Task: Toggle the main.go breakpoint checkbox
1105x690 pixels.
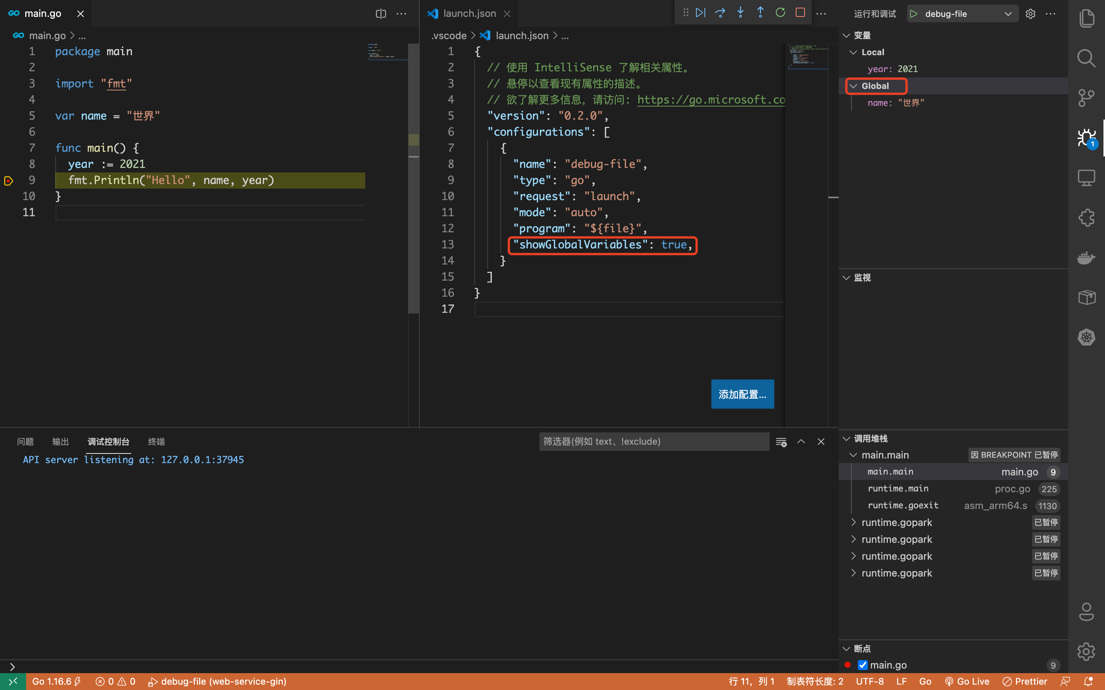Action: 863,665
